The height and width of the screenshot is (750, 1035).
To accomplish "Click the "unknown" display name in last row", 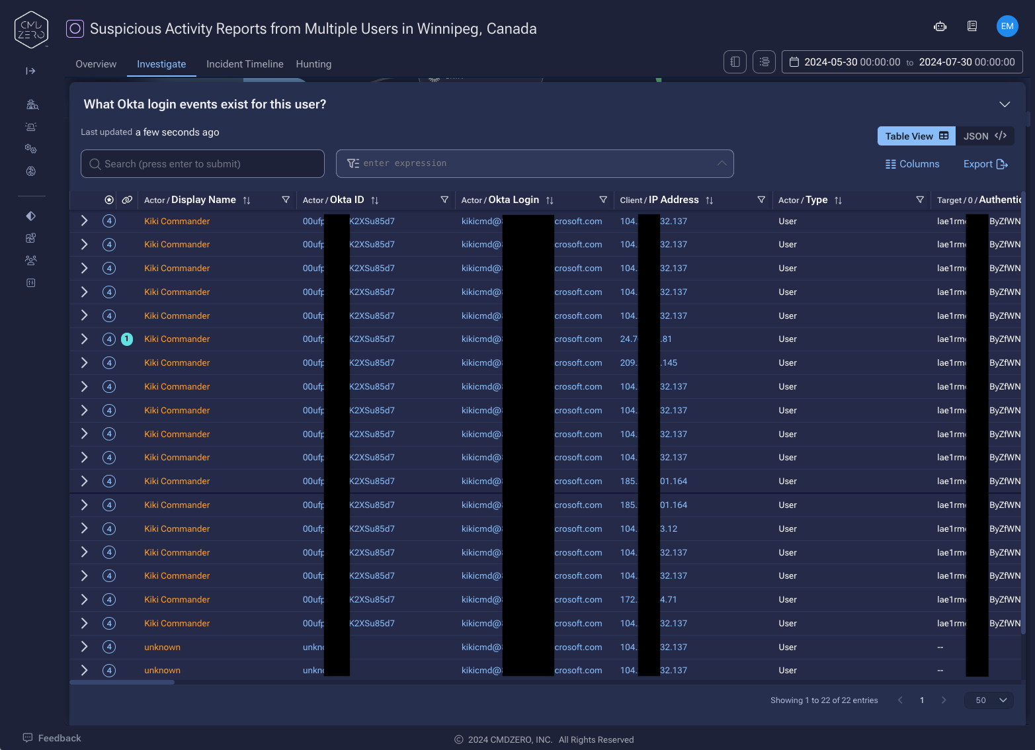I will [x=162, y=671].
